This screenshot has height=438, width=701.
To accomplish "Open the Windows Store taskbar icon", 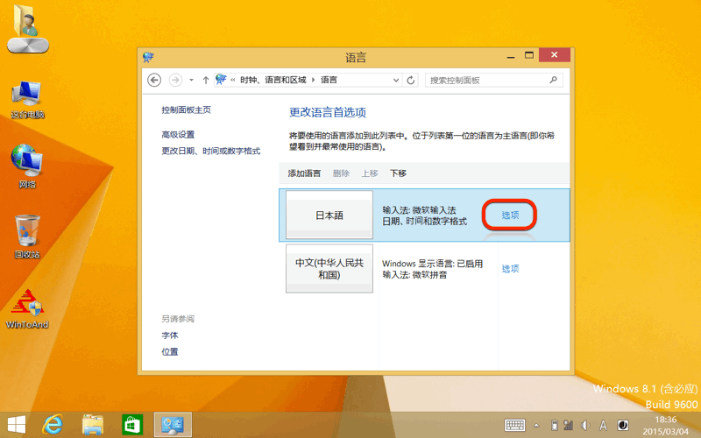I will 132,425.
